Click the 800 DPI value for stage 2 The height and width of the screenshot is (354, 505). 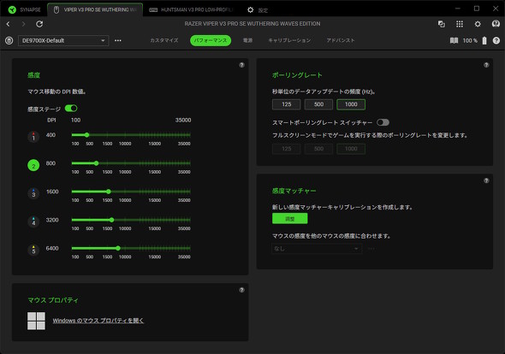(x=50, y=163)
